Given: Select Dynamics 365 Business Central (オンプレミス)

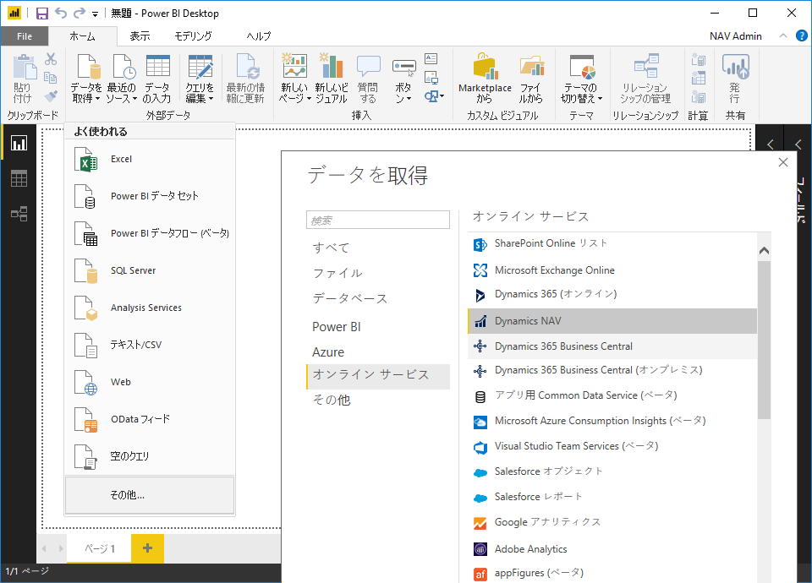Looking at the screenshot, I should tap(612, 370).
